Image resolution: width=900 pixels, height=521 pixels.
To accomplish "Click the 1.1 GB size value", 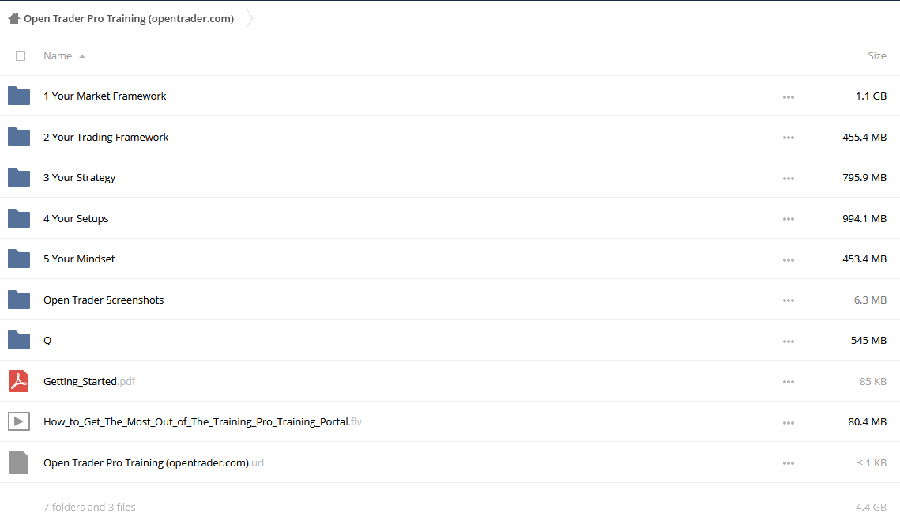I will pyautogui.click(x=871, y=96).
